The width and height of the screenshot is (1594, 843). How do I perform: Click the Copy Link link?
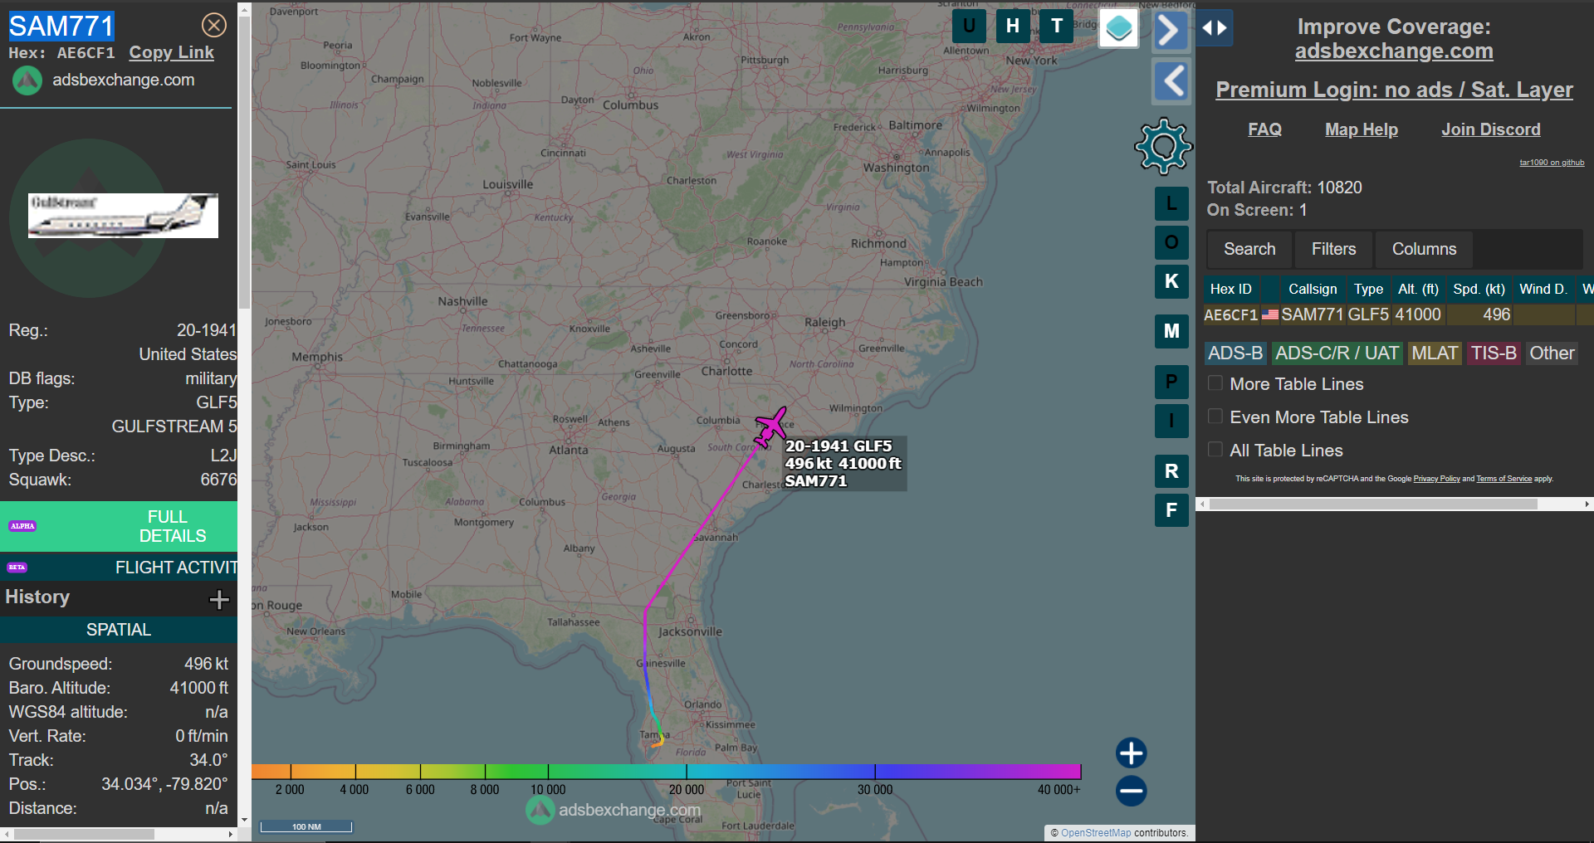point(171,52)
